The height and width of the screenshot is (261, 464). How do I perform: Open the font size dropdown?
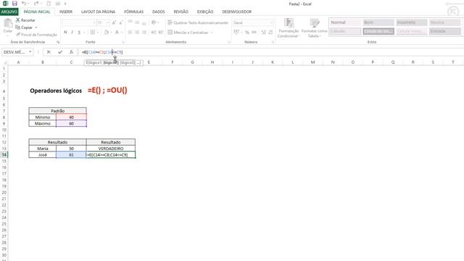pos(108,22)
